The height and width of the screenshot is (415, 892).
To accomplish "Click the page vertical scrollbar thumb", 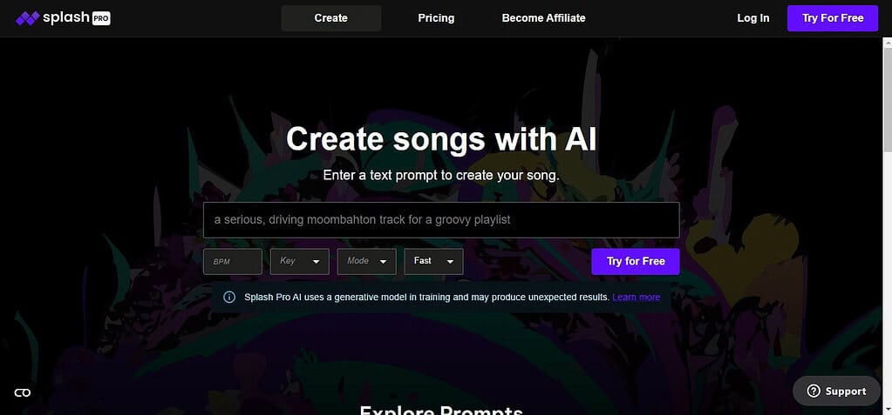I will [x=888, y=101].
